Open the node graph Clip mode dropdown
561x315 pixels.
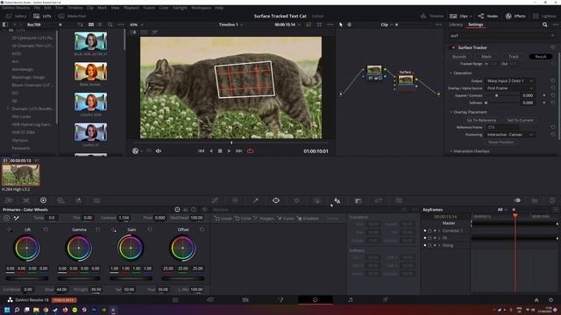click(386, 24)
